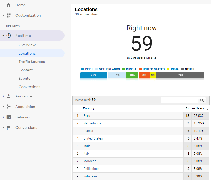Open Customization via its grid icon

click(x=9, y=15)
